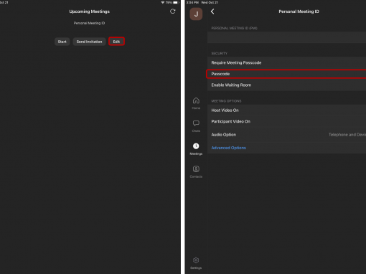
Task: Open Advanced Options link
Action: coord(228,148)
